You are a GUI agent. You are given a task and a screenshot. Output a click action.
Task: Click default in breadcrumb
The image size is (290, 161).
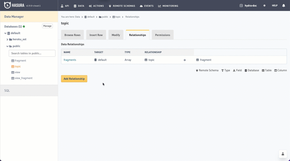point(91,17)
